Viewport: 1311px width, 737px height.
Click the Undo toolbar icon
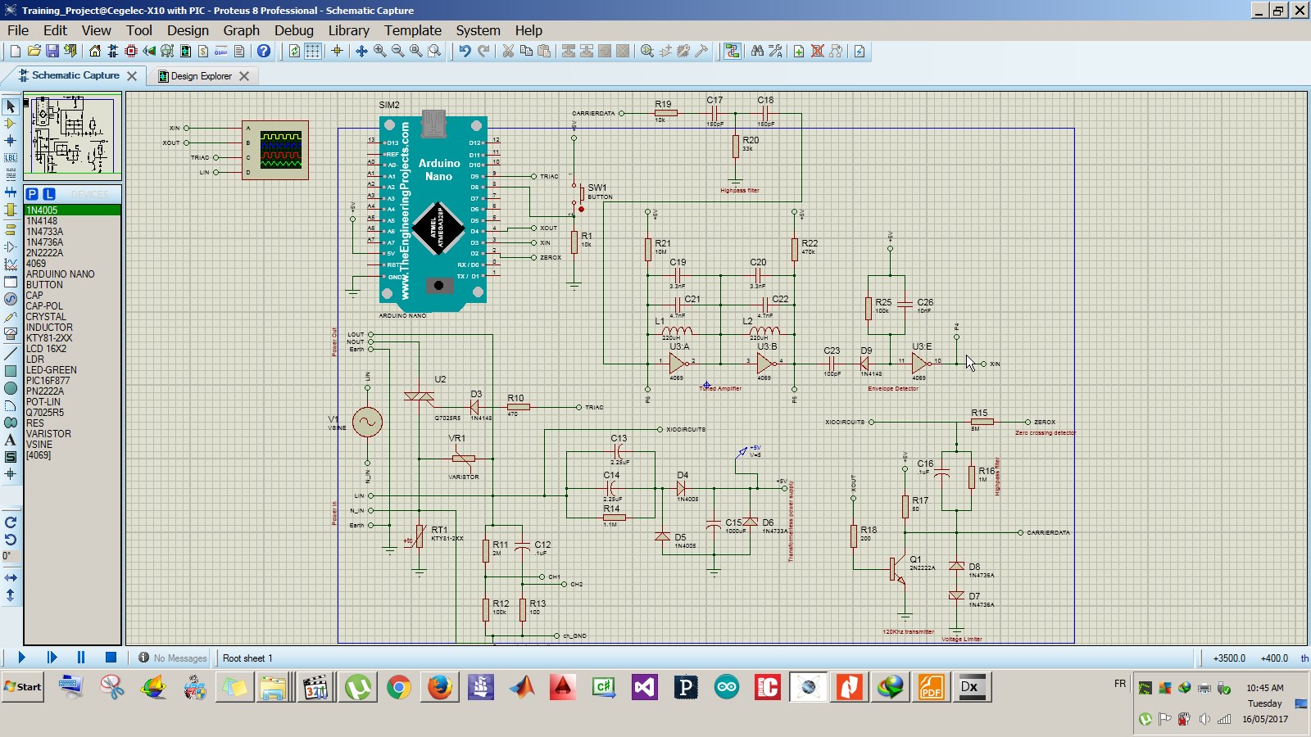[x=464, y=51]
